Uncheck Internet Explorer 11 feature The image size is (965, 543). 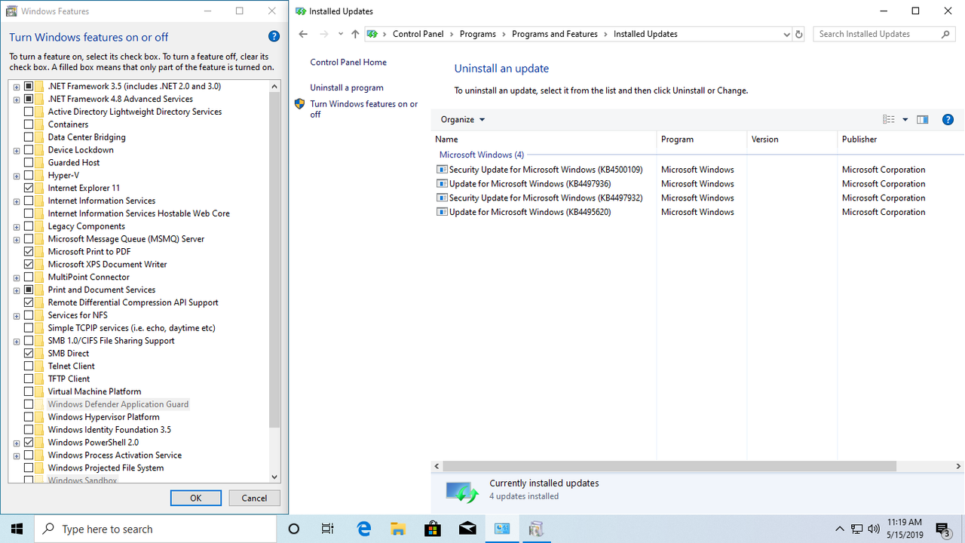[x=29, y=188]
